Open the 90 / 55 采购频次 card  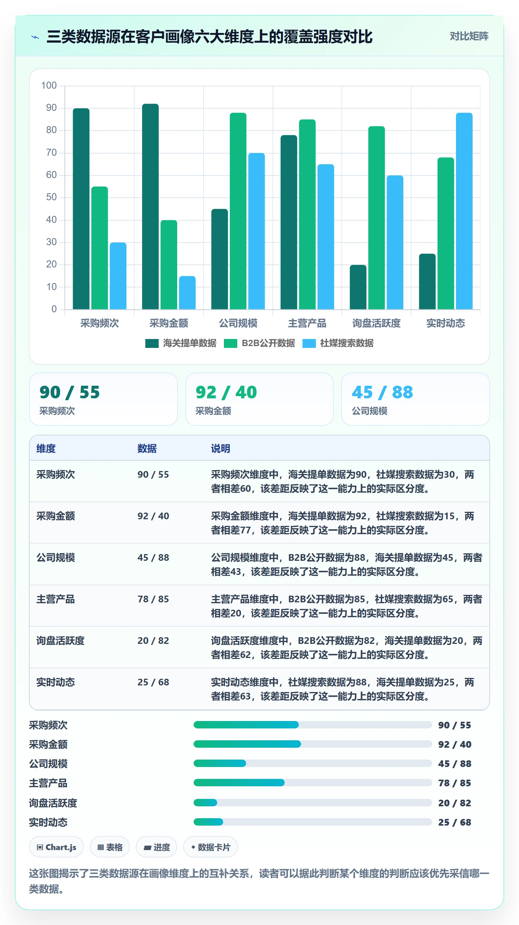[x=103, y=399]
